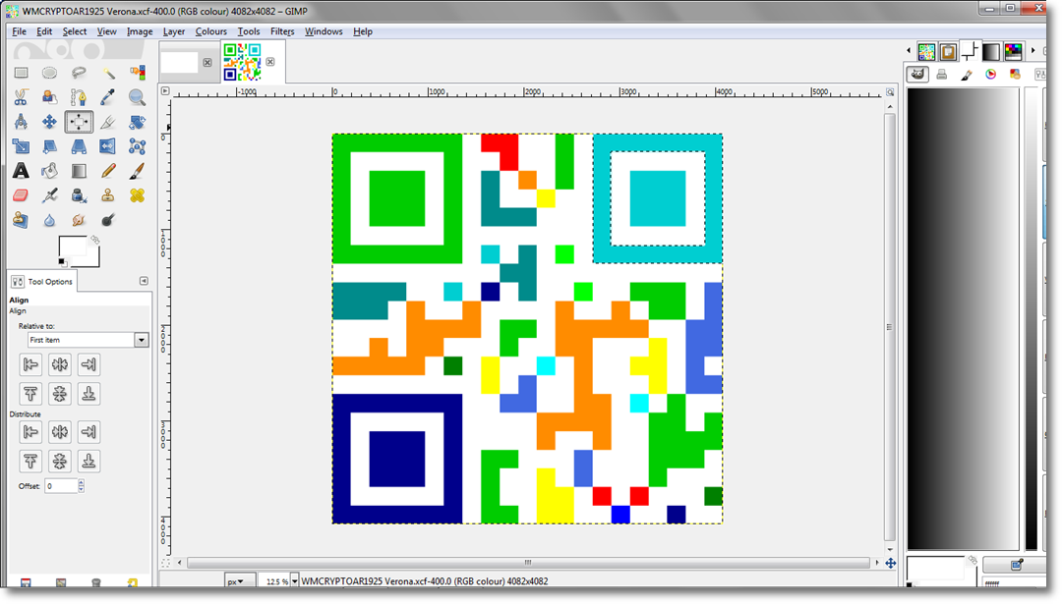
Task: Reset toolbox colours to black and white
Action: [x=62, y=262]
